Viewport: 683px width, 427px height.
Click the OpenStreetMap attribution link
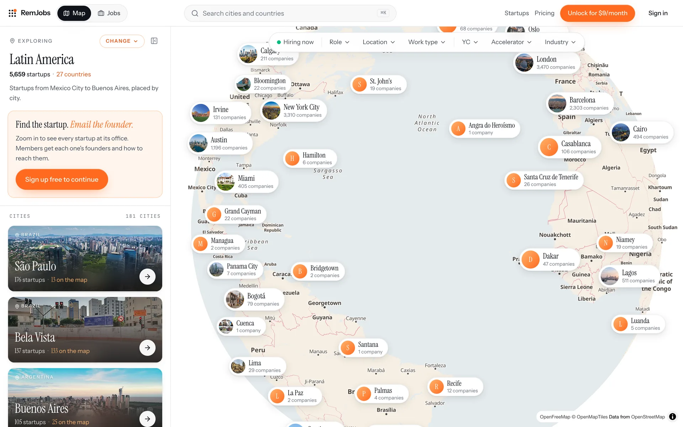click(x=648, y=417)
